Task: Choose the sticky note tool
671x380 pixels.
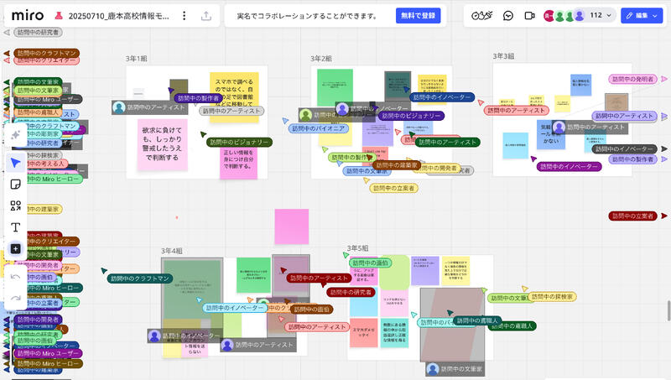Action: point(15,184)
